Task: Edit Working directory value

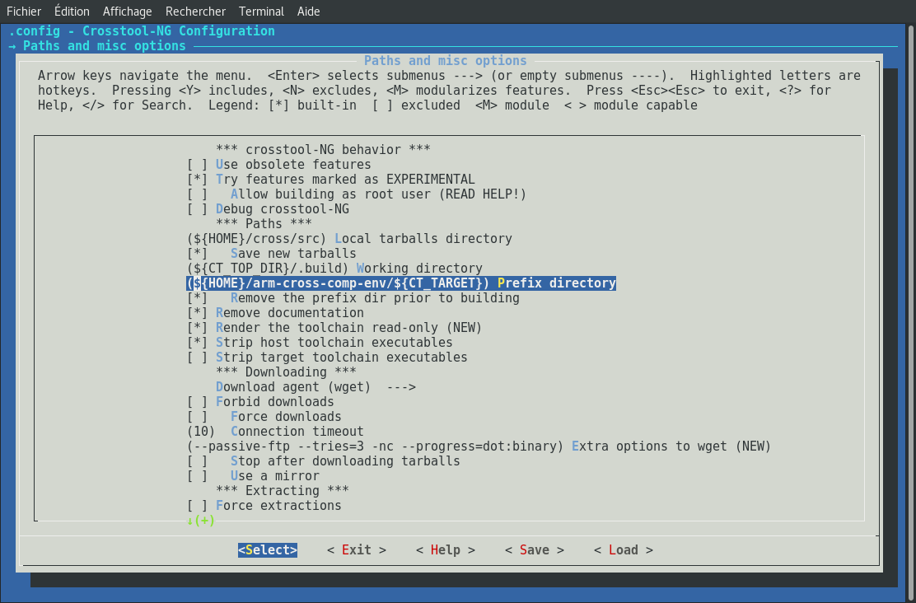Action: (334, 269)
